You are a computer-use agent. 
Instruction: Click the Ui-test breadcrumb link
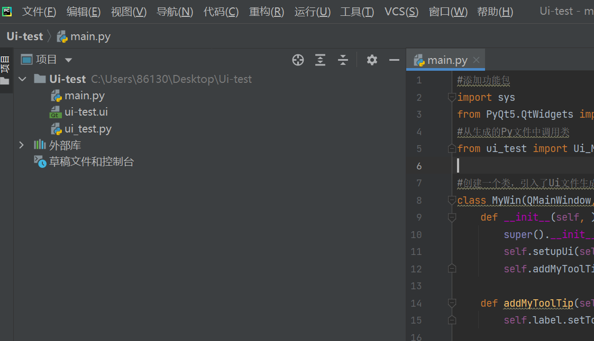[24, 36]
